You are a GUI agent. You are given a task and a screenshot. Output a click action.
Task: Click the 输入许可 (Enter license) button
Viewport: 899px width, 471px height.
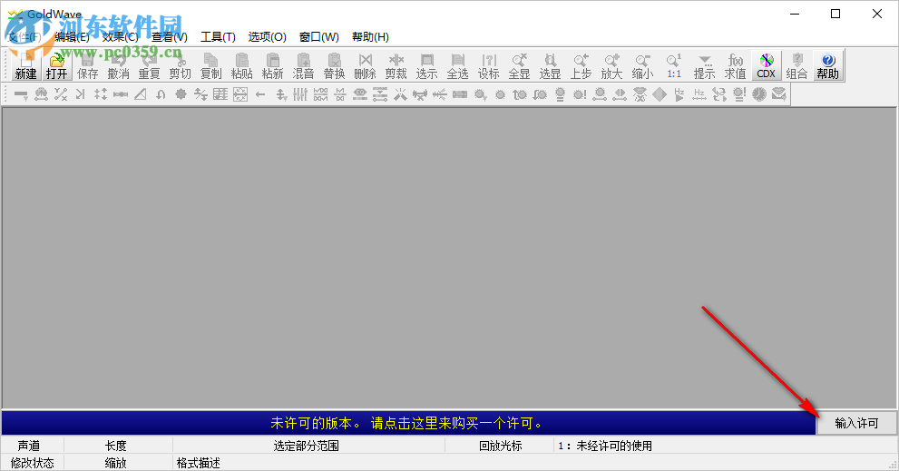pyautogui.click(x=856, y=423)
